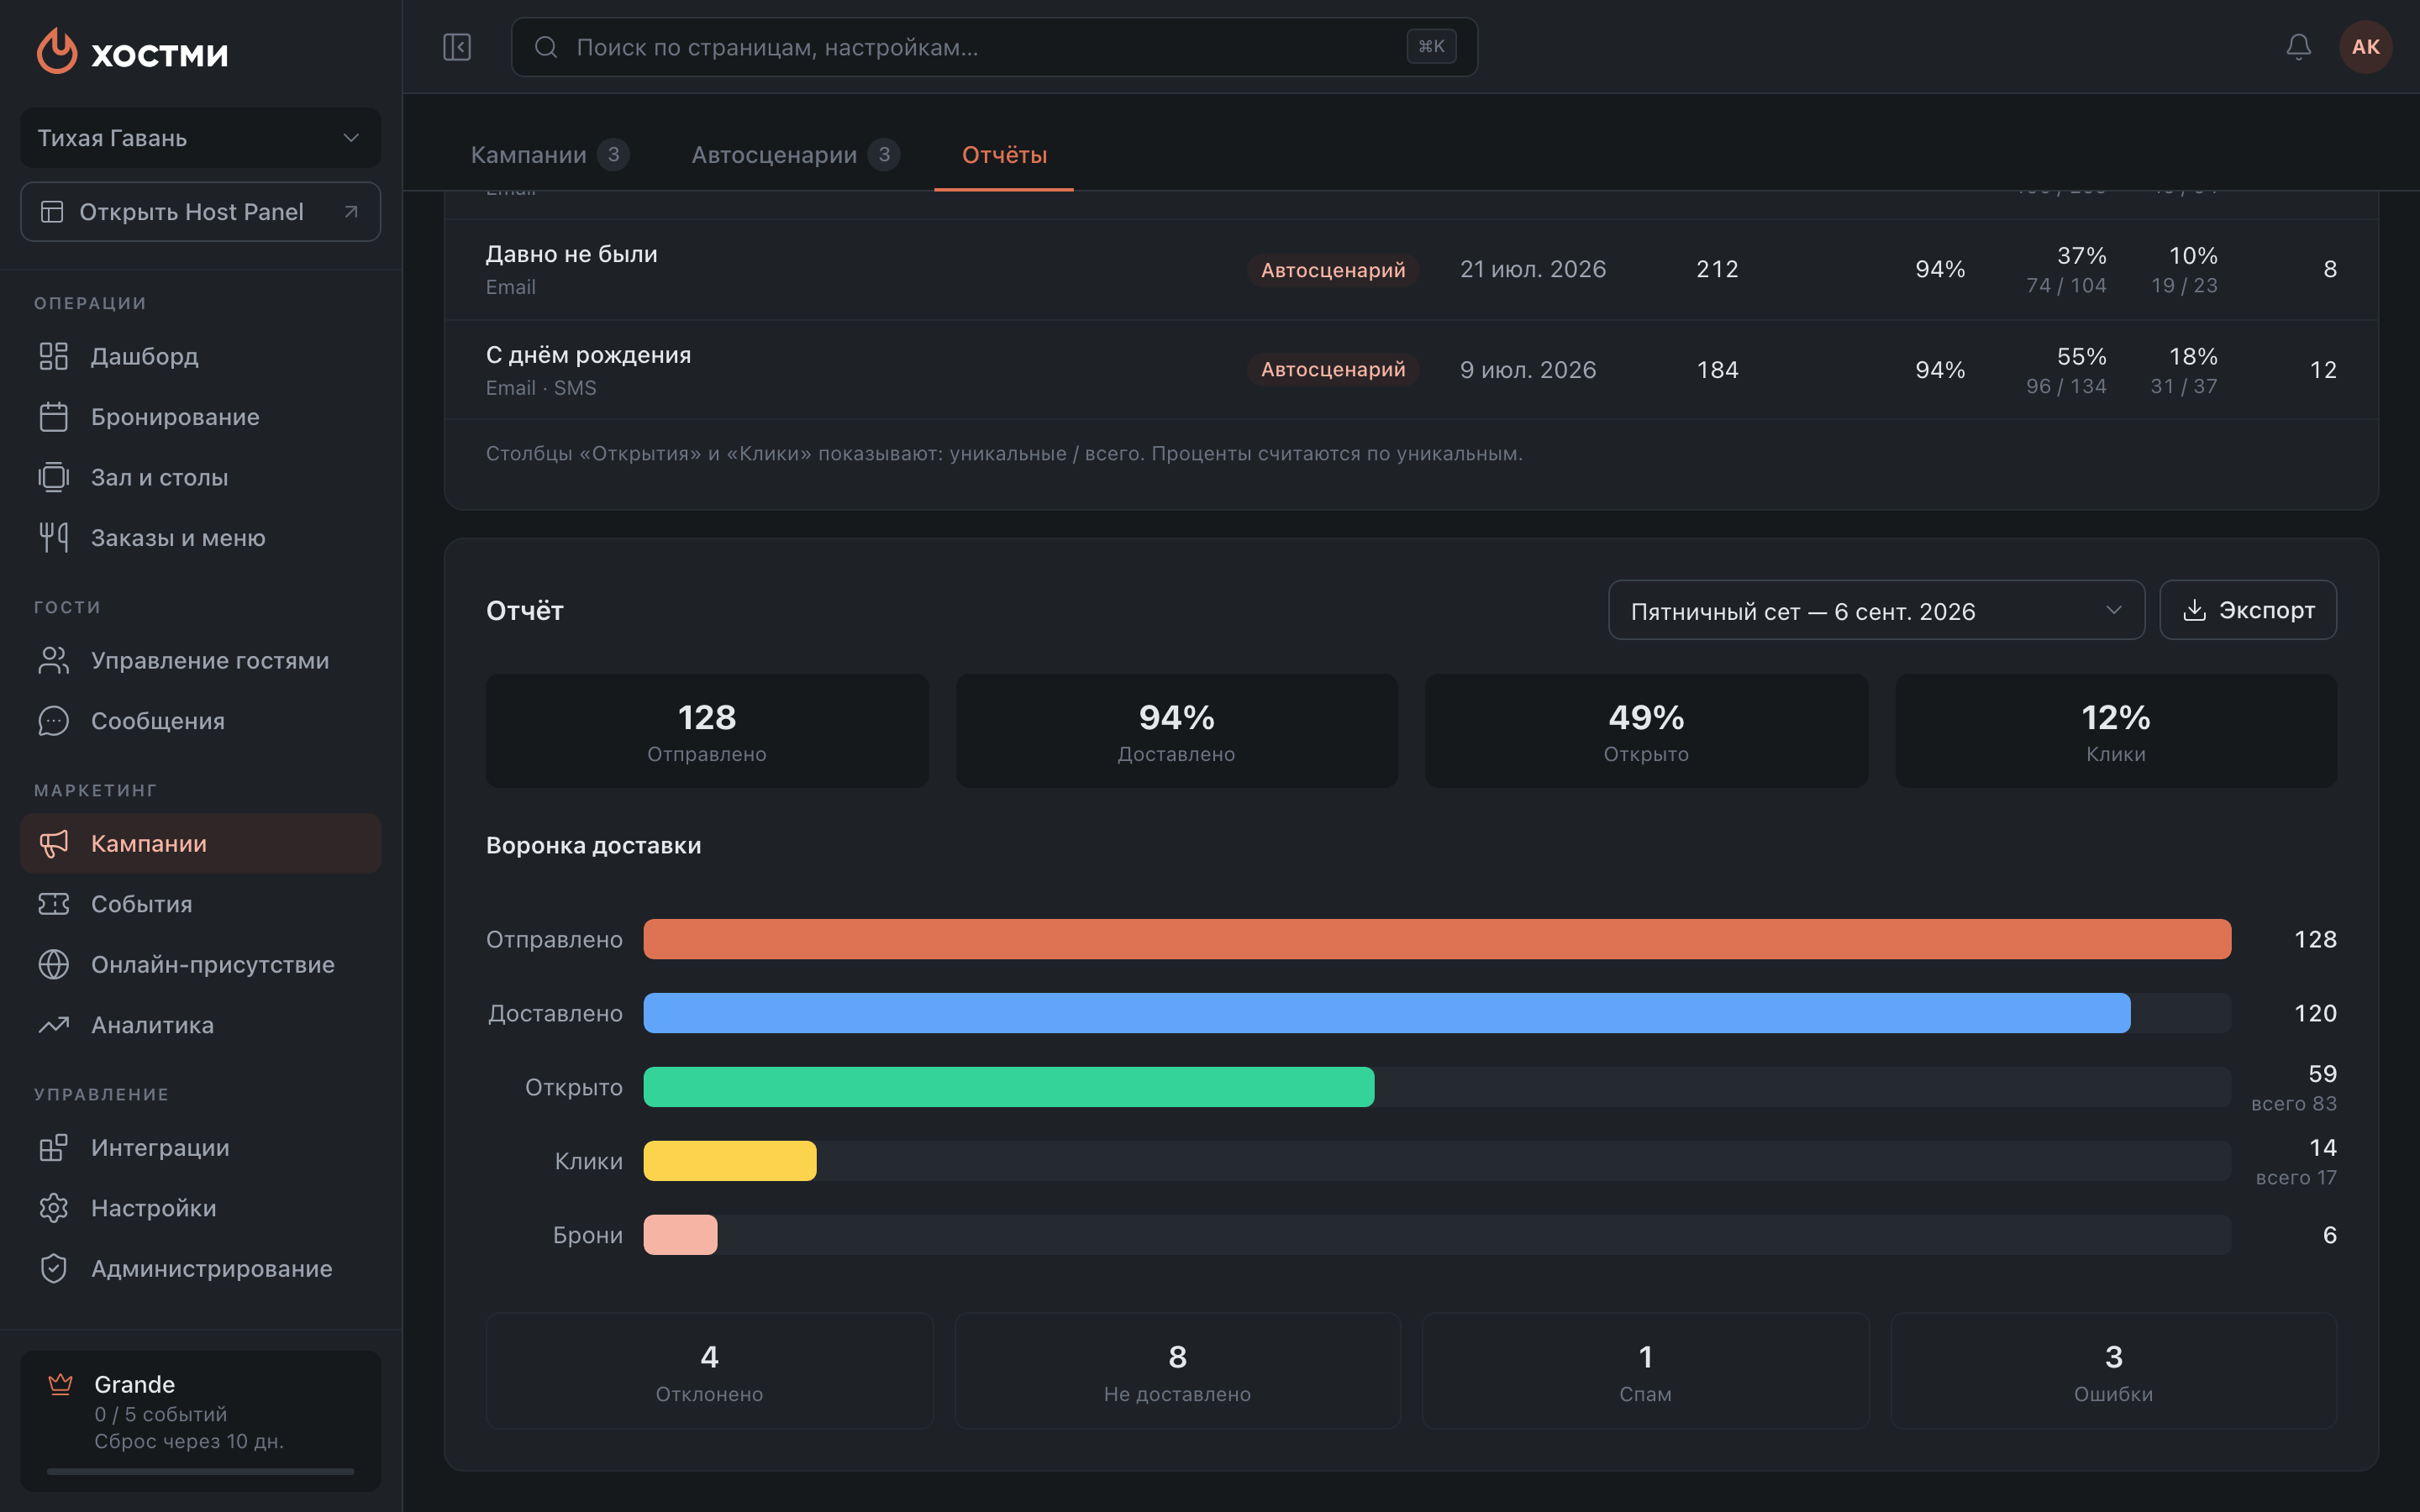Click the Зал и столы icon
This screenshot has height=1512, width=2420.
[x=54, y=477]
